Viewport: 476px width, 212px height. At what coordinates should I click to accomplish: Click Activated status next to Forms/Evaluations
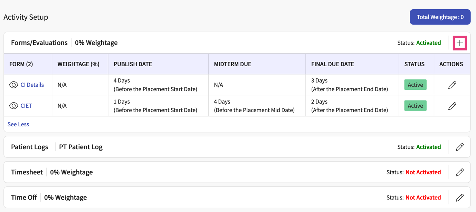tap(428, 42)
